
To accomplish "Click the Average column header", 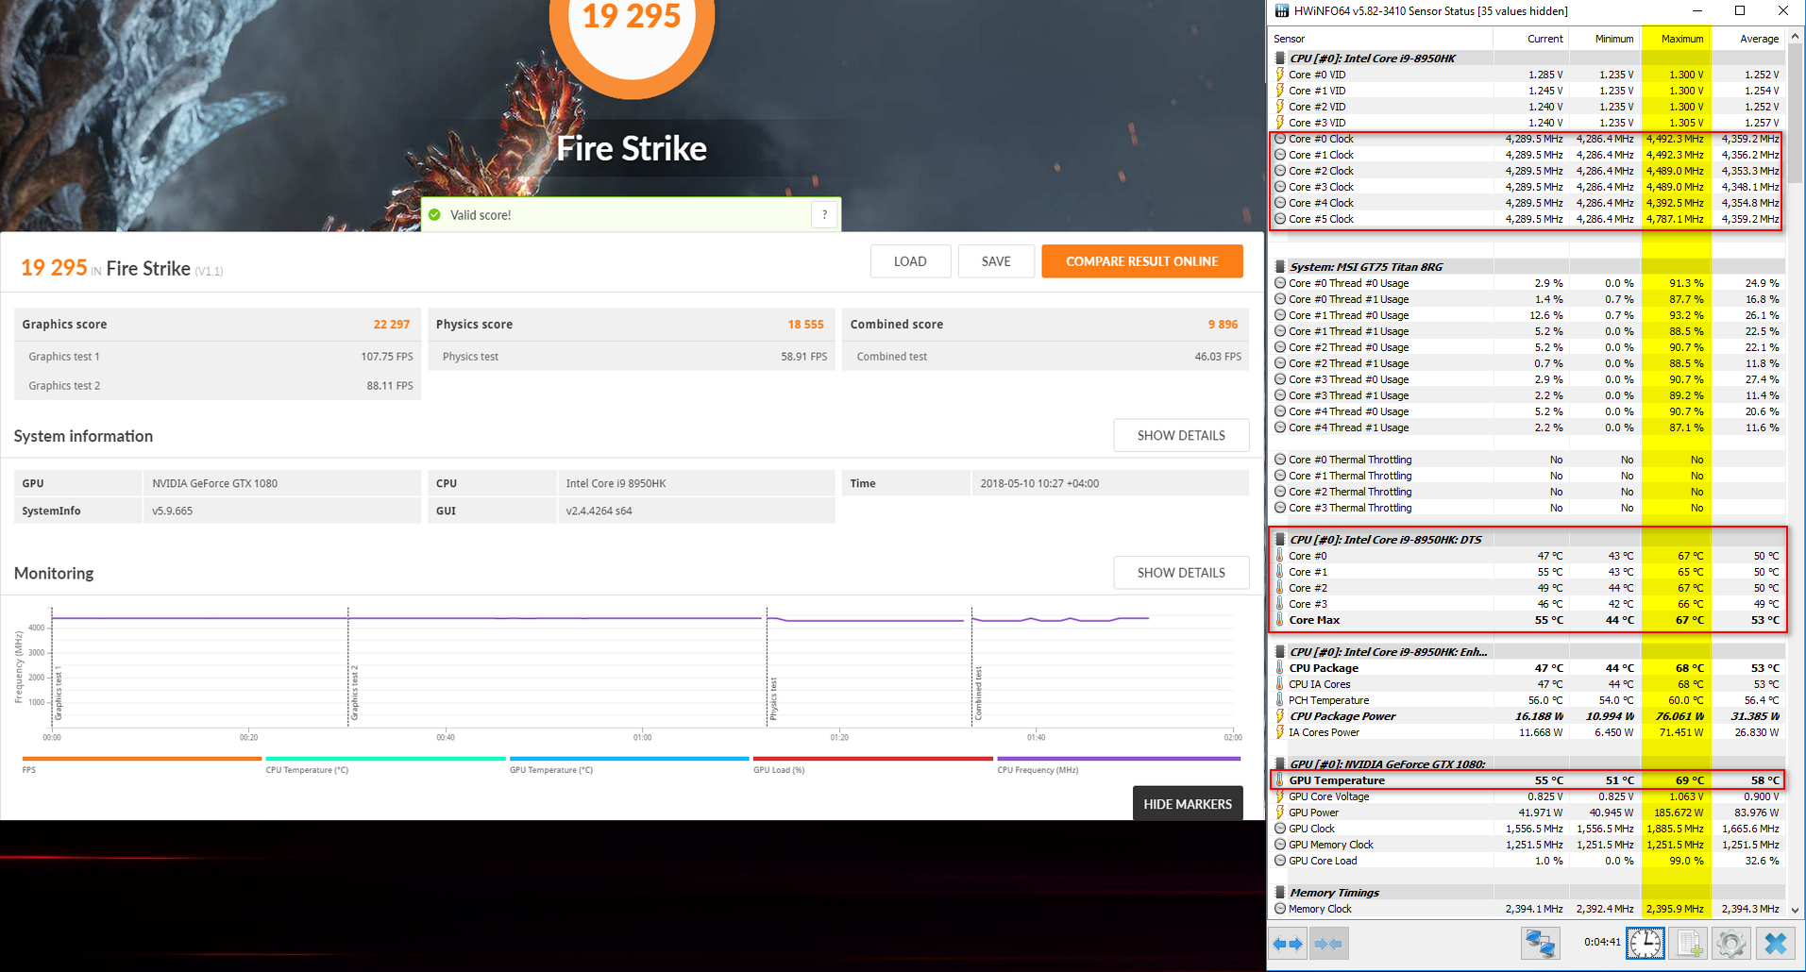I will pyautogui.click(x=1748, y=39).
